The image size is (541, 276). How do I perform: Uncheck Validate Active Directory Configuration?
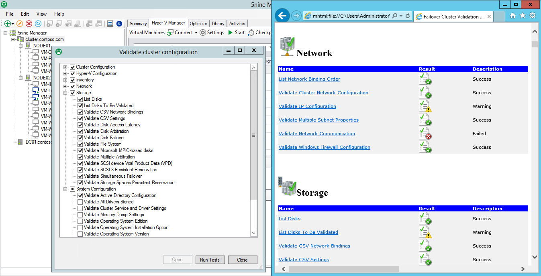coord(80,195)
